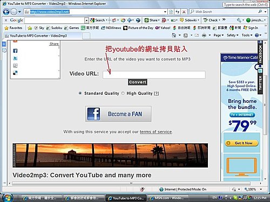The height and width of the screenshot is (202, 270).
Task: Open the Tools menu
Action: 247,36
